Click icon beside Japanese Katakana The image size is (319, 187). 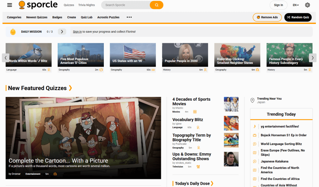(x=254, y=162)
